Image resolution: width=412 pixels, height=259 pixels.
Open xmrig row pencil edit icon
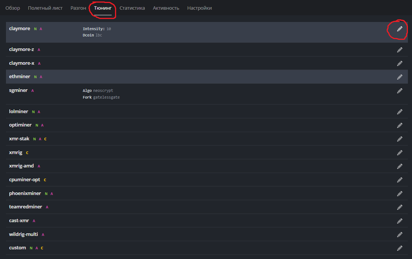[x=400, y=153]
